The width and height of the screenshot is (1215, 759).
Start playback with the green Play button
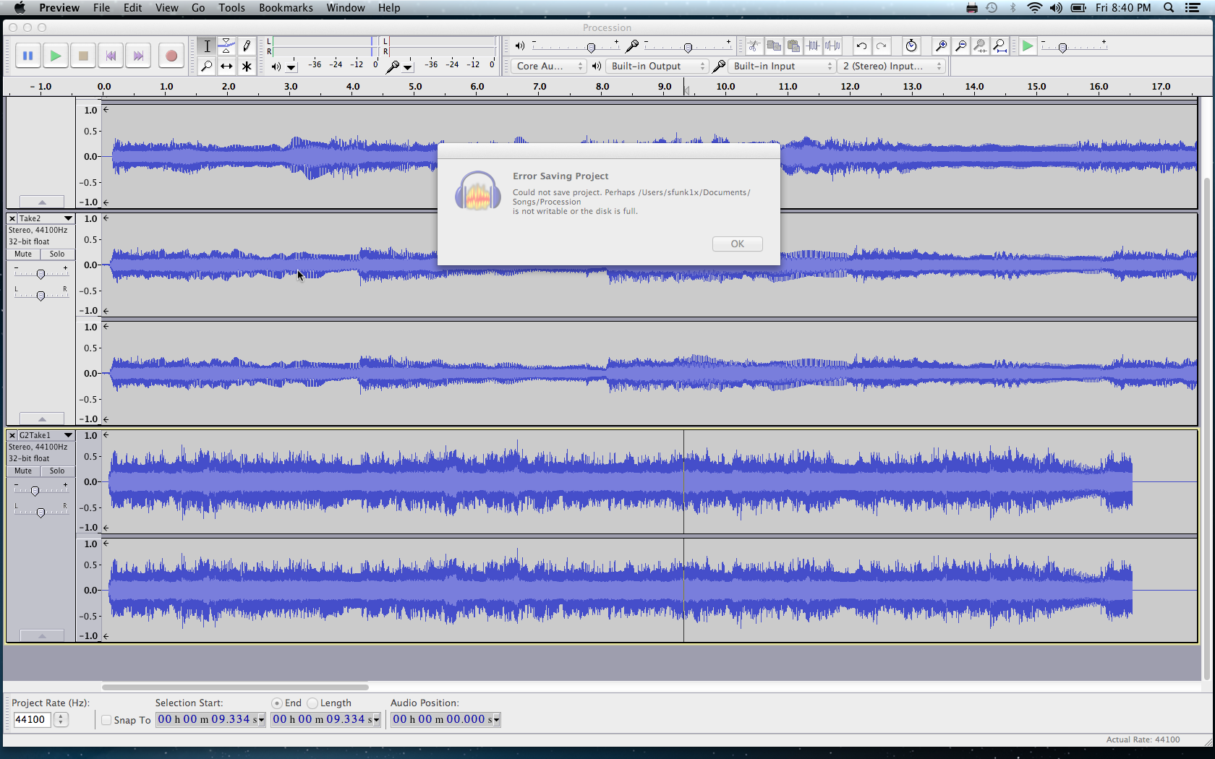point(56,56)
